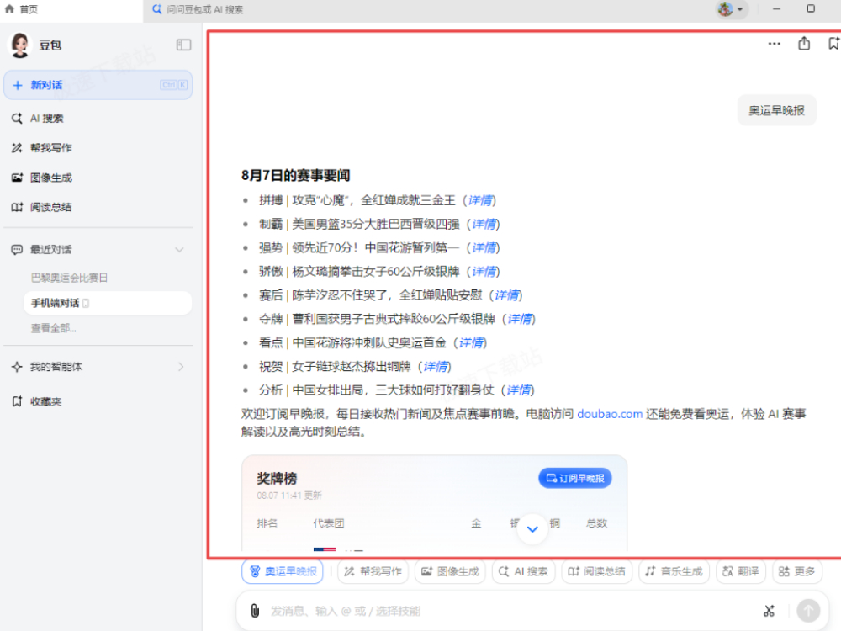This screenshot has height=631, width=841.
Task: Select the 手机端对话 conversation
Action: click(x=108, y=303)
